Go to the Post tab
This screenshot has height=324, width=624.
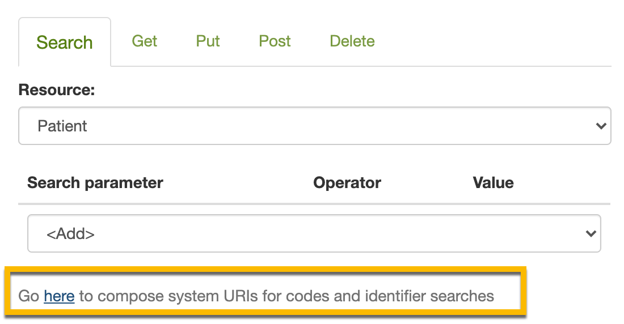[x=275, y=41]
